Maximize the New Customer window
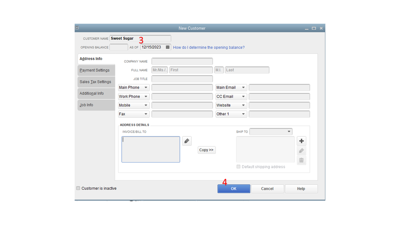The width and height of the screenshot is (400, 225). (314, 28)
